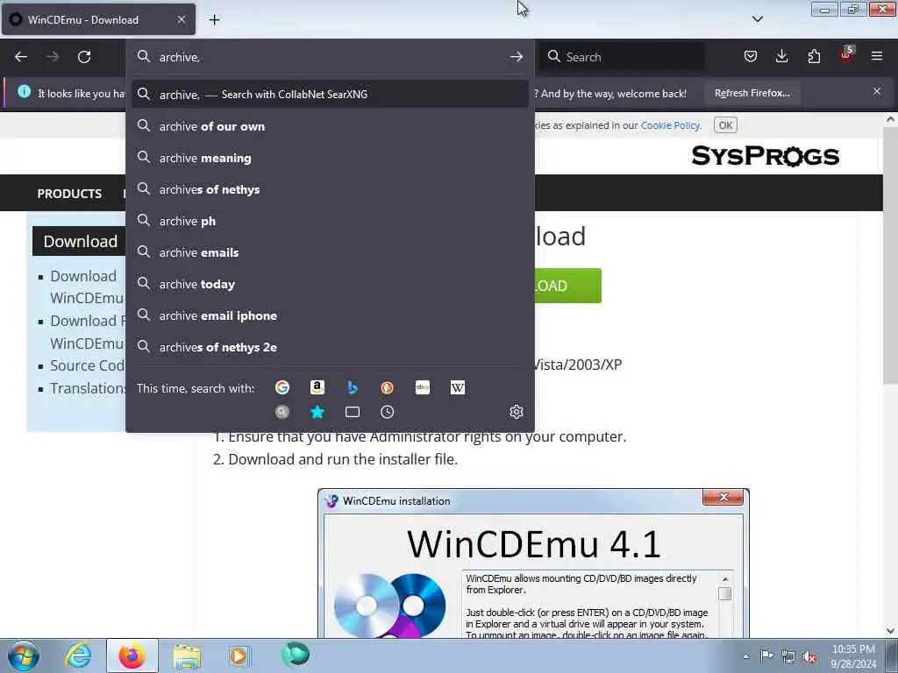Open a new tab with plus
Image resolution: width=898 pixels, height=673 pixels.
coord(214,20)
